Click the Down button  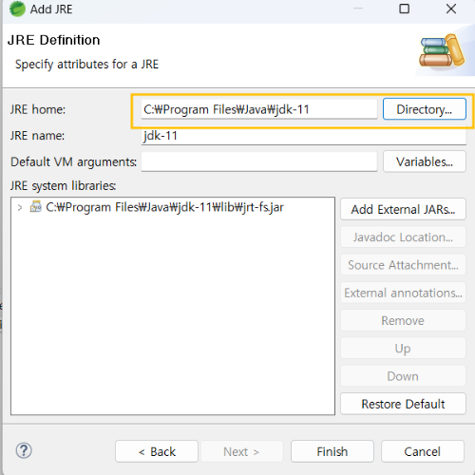(x=403, y=376)
